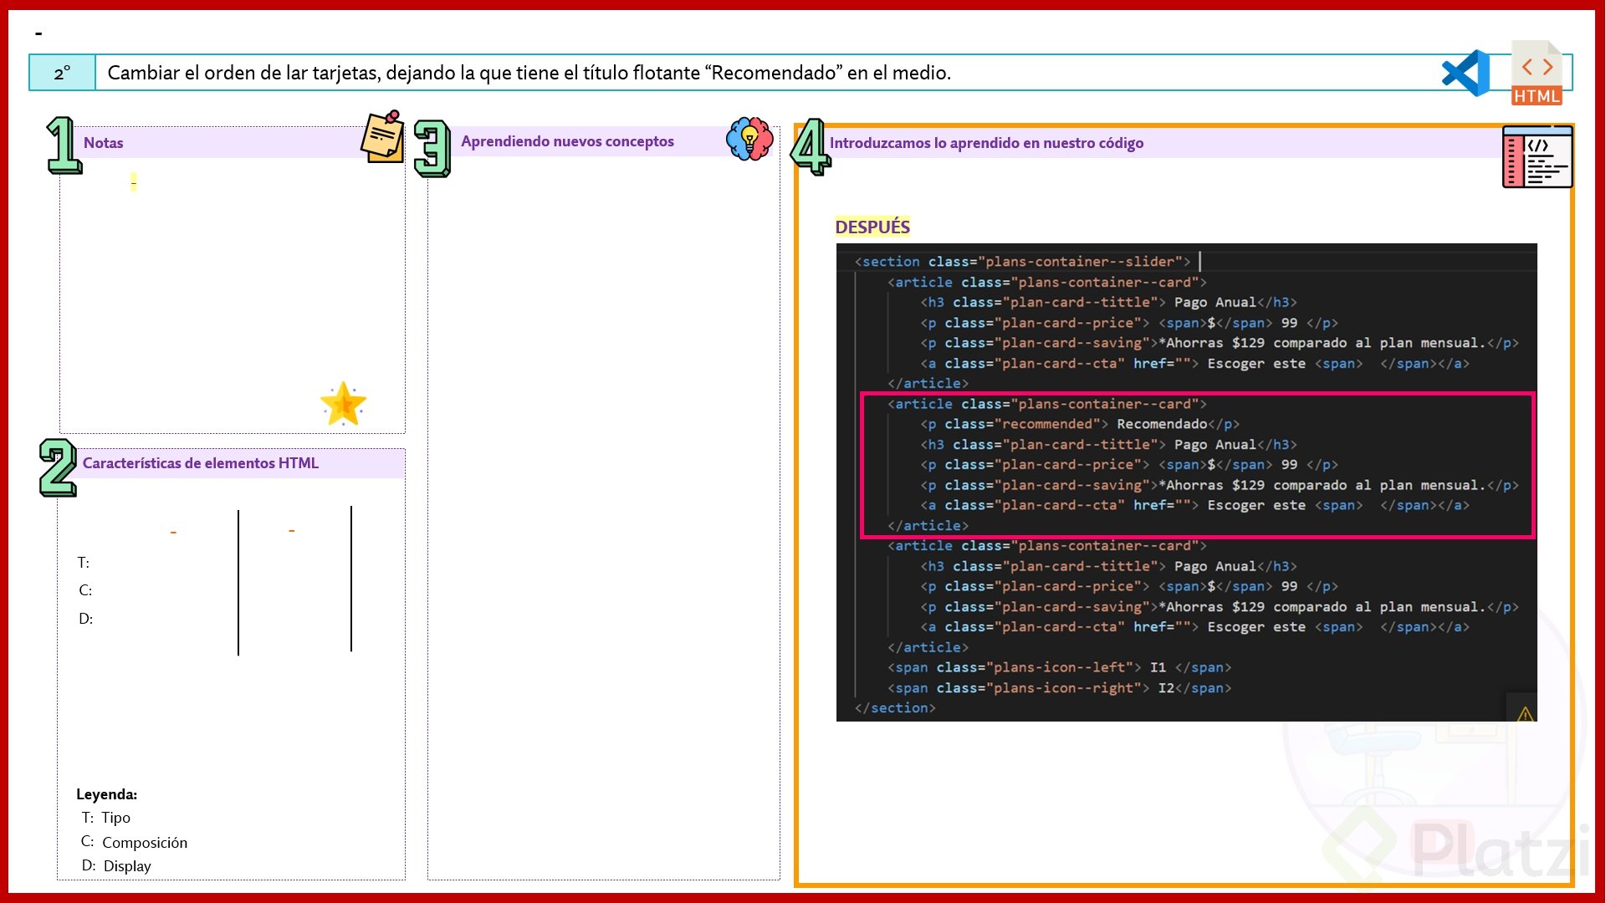The height and width of the screenshot is (903, 1606).
Task: Click the HTML file icon
Action: point(1537,74)
